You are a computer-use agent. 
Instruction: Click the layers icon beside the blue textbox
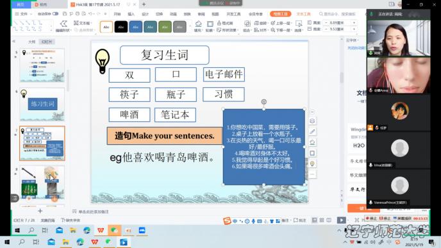(312, 121)
